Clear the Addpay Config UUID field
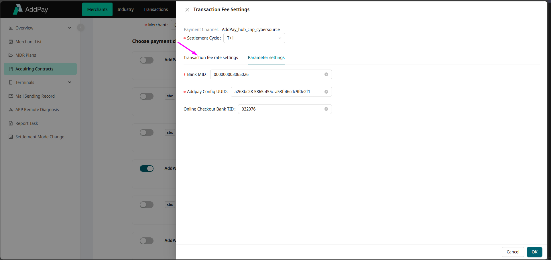 pyautogui.click(x=326, y=92)
